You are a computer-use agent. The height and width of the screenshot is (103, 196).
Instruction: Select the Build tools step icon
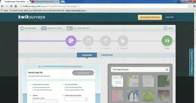(x=88, y=41)
